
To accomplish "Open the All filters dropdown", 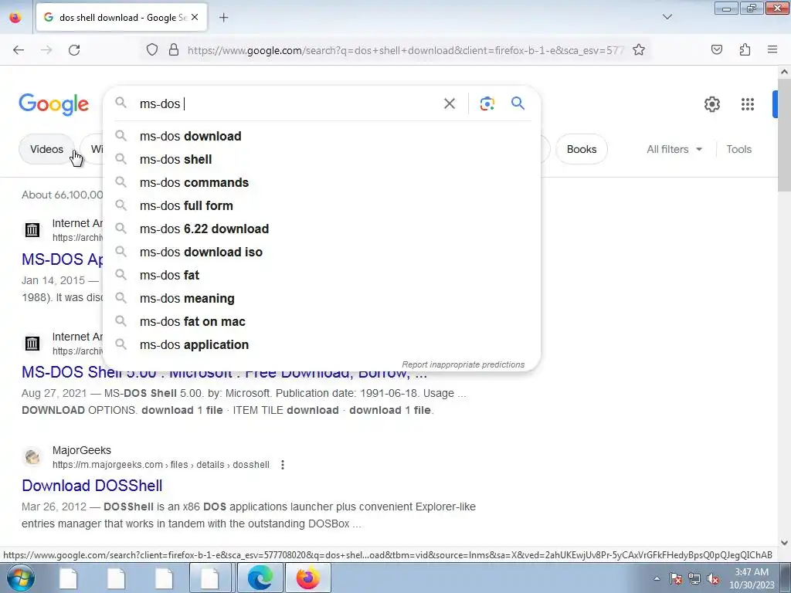I will (674, 149).
